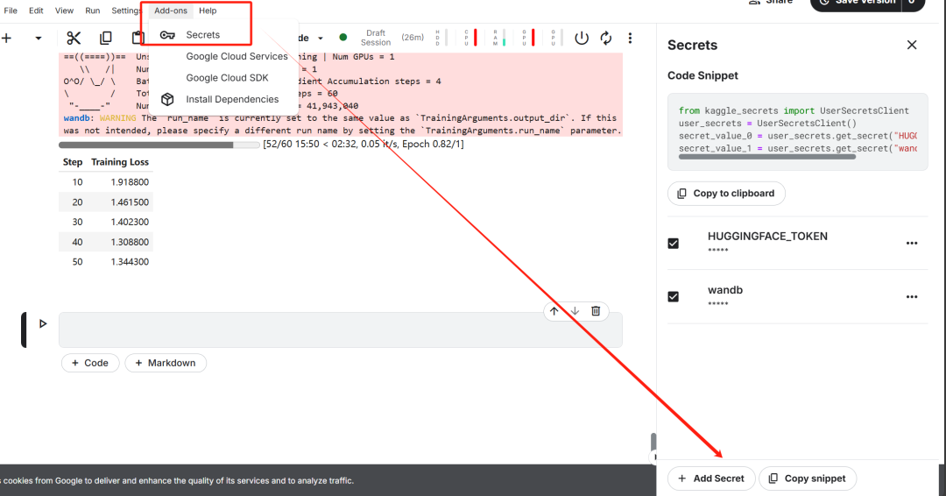Click inside the empty code cell
Screen dimensions: 946x496
(x=340, y=330)
